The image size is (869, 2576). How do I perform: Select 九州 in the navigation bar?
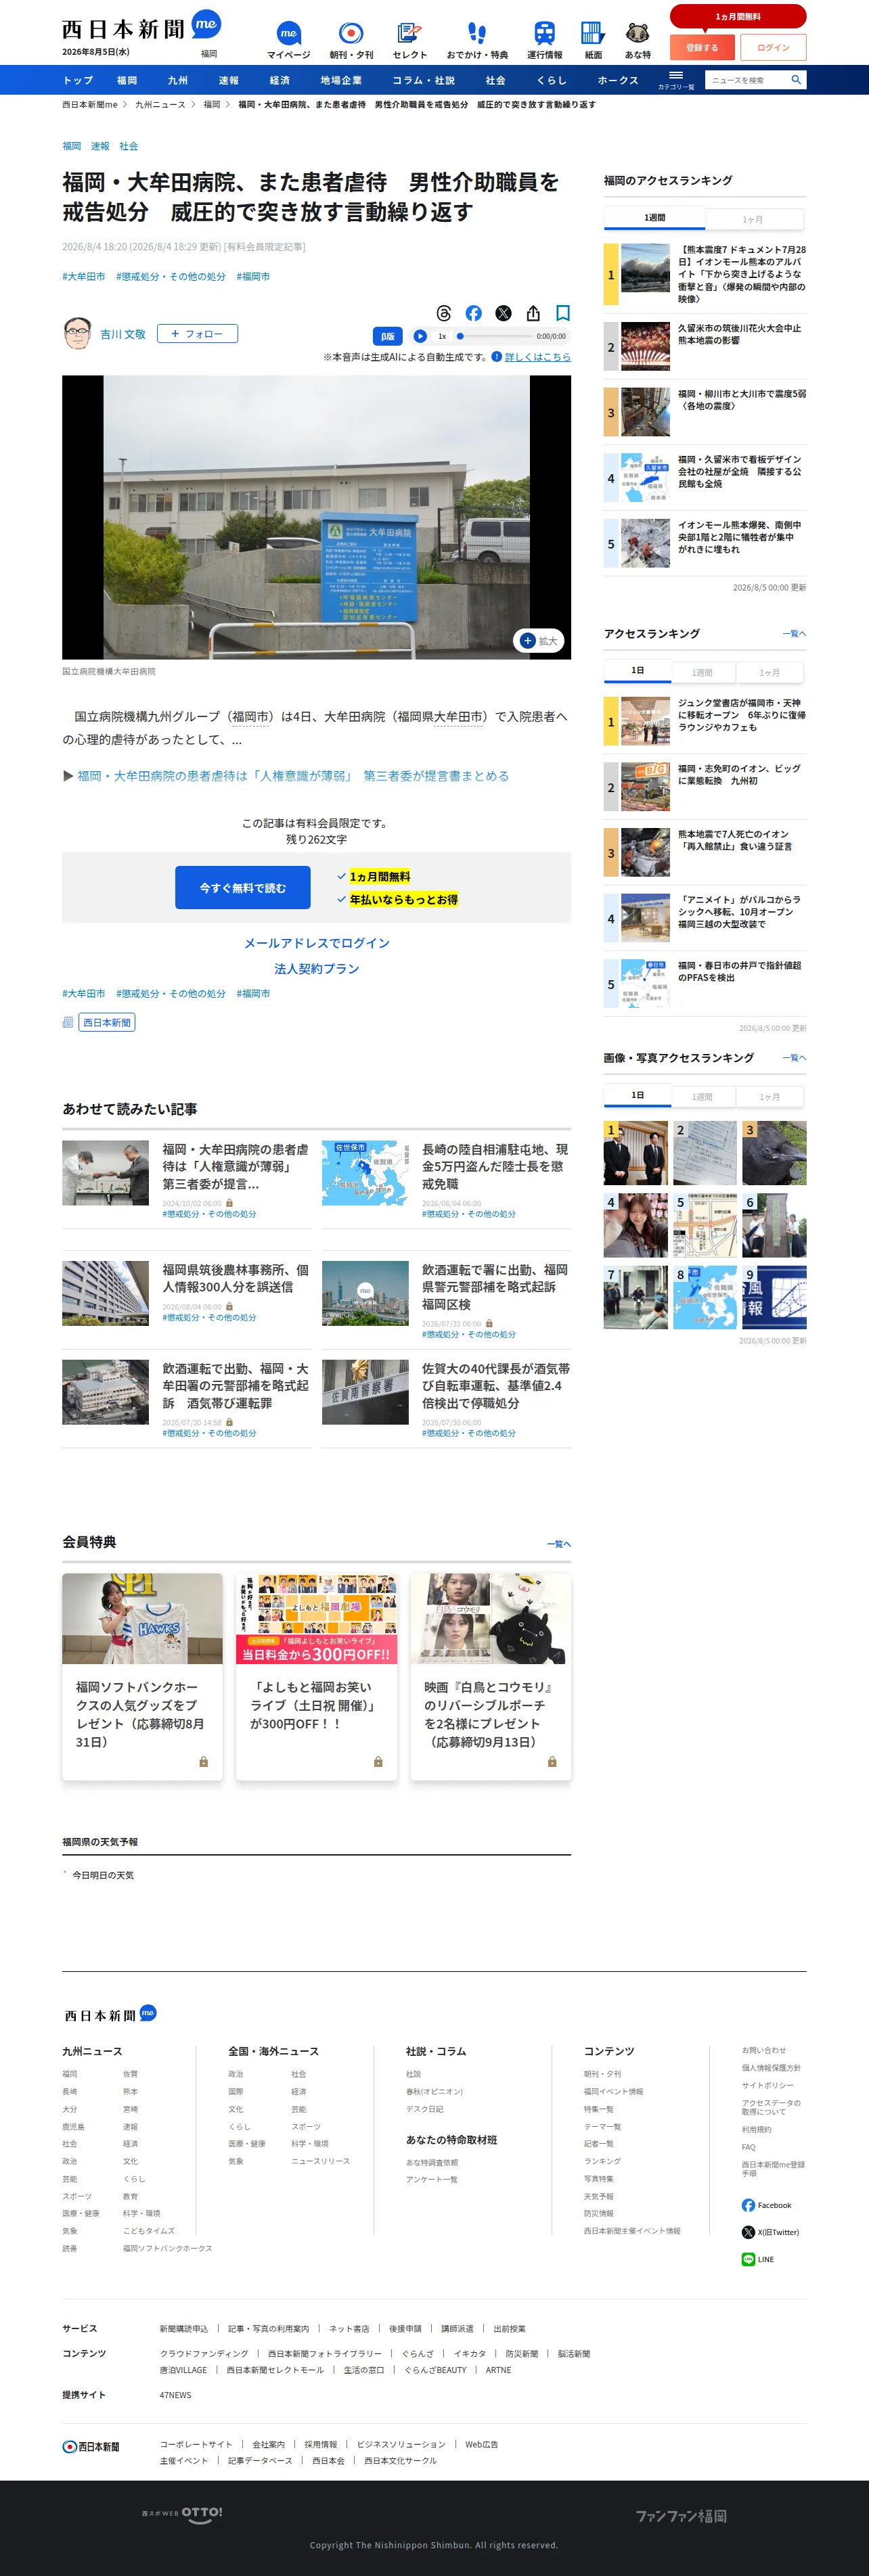178,80
